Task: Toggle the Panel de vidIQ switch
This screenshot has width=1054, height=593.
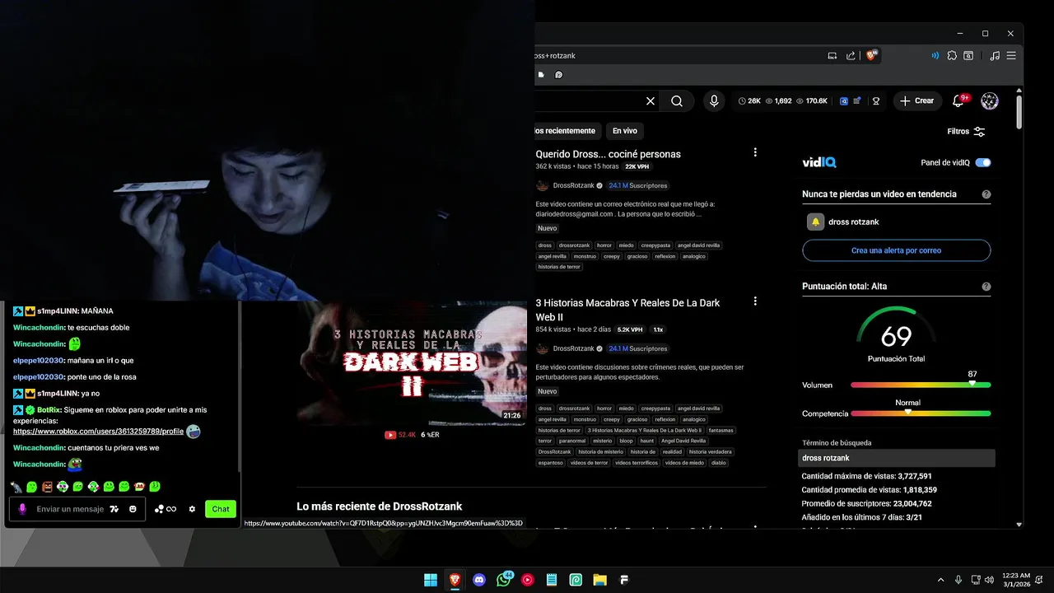Action: (x=983, y=163)
